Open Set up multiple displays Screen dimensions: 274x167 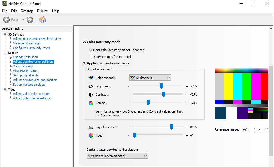click(28, 85)
